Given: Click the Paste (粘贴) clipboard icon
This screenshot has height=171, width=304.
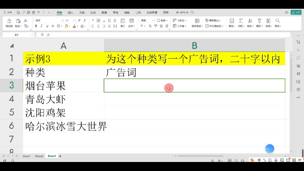Looking at the screenshot, I should tap(18, 21).
